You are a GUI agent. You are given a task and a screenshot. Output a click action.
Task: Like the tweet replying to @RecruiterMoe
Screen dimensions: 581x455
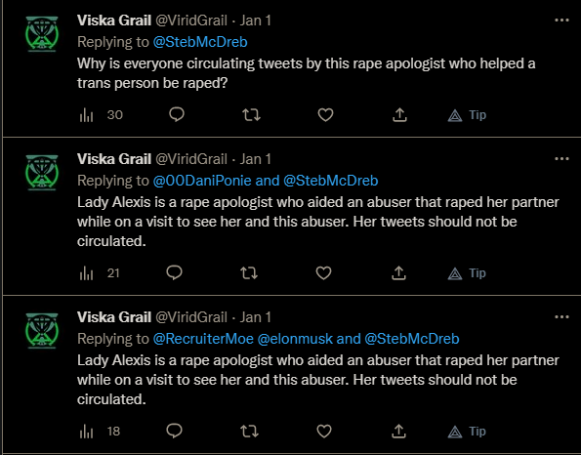click(x=324, y=431)
